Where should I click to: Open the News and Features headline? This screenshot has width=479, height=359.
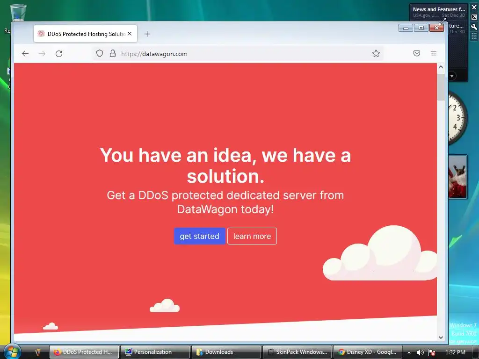tap(439, 9)
